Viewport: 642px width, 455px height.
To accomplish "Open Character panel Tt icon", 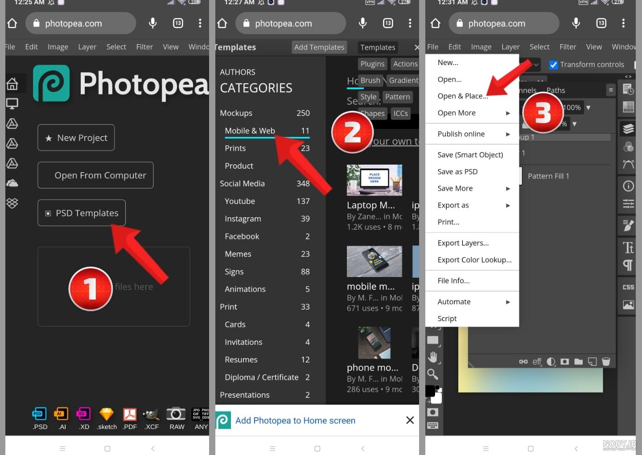I will (x=628, y=248).
